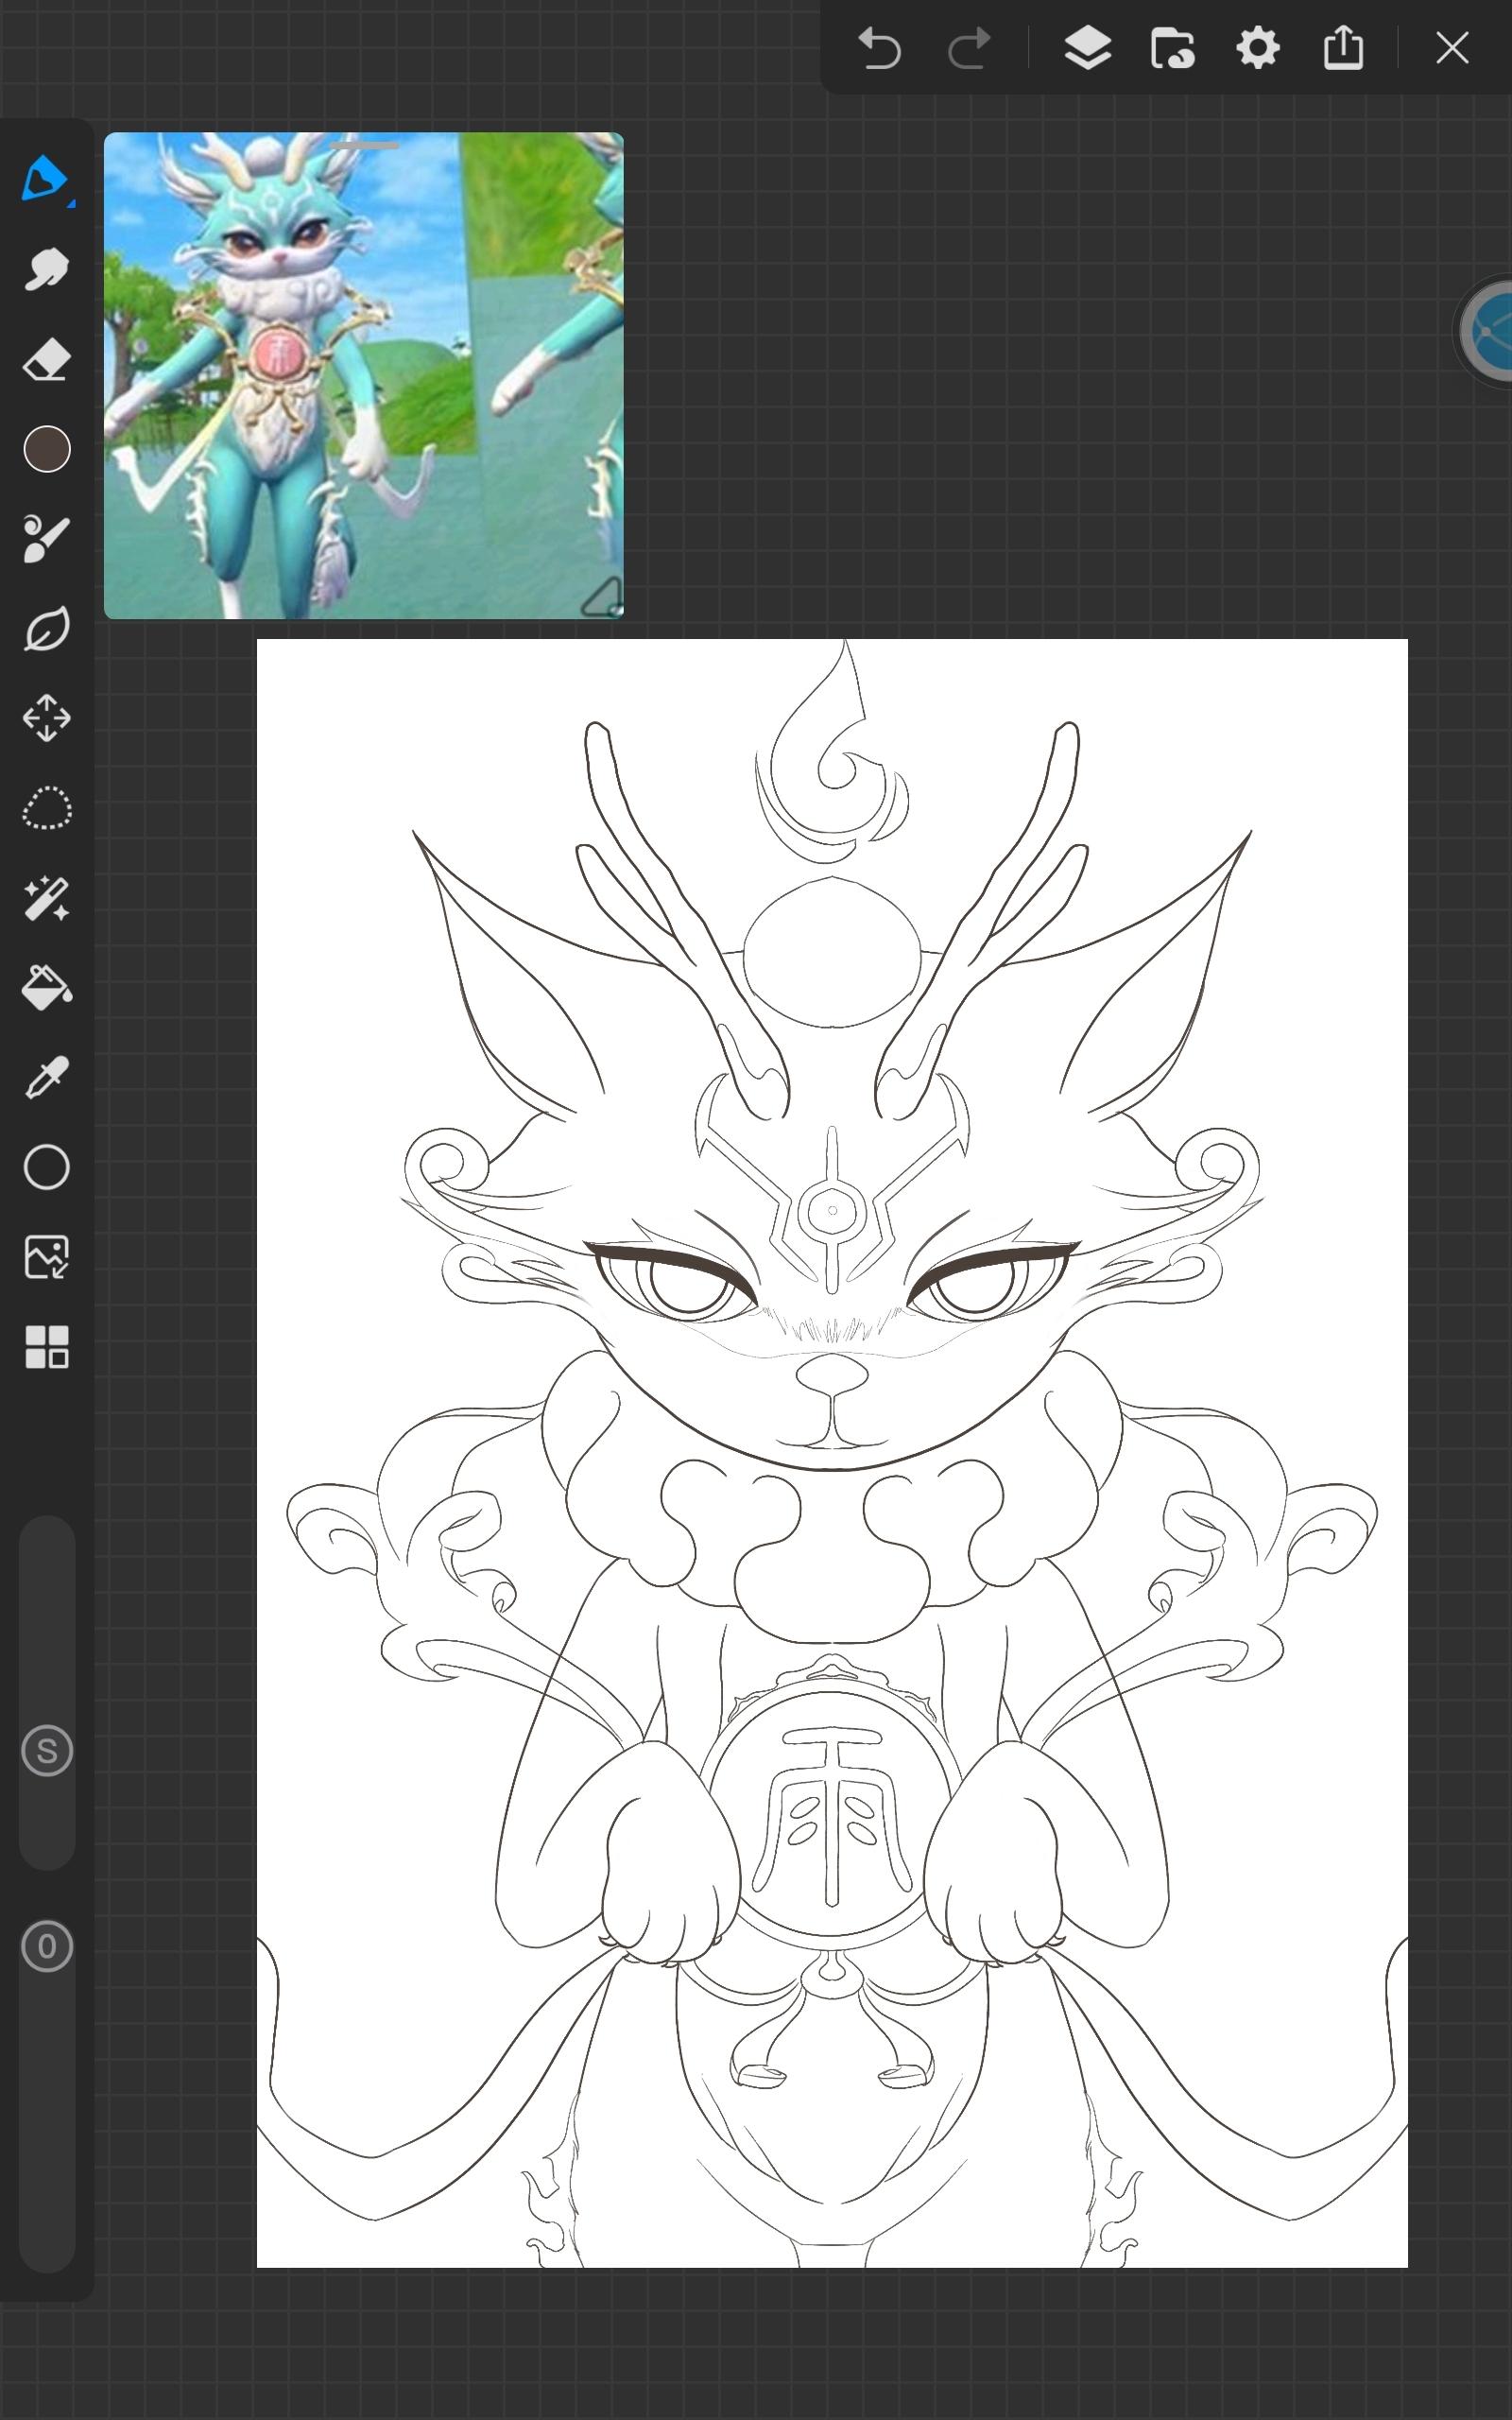1512x2420 pixels.
Task: Select the magic wand tool
Action: tap(46, 898)
